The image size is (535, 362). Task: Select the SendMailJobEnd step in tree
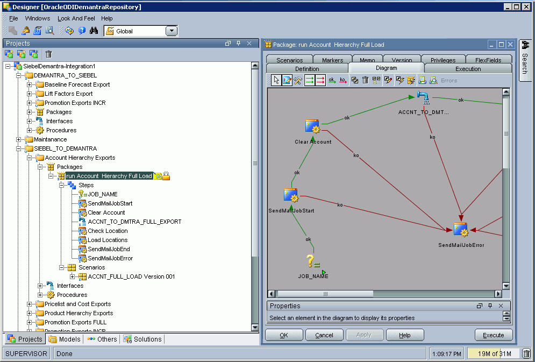tap(109, 249)
